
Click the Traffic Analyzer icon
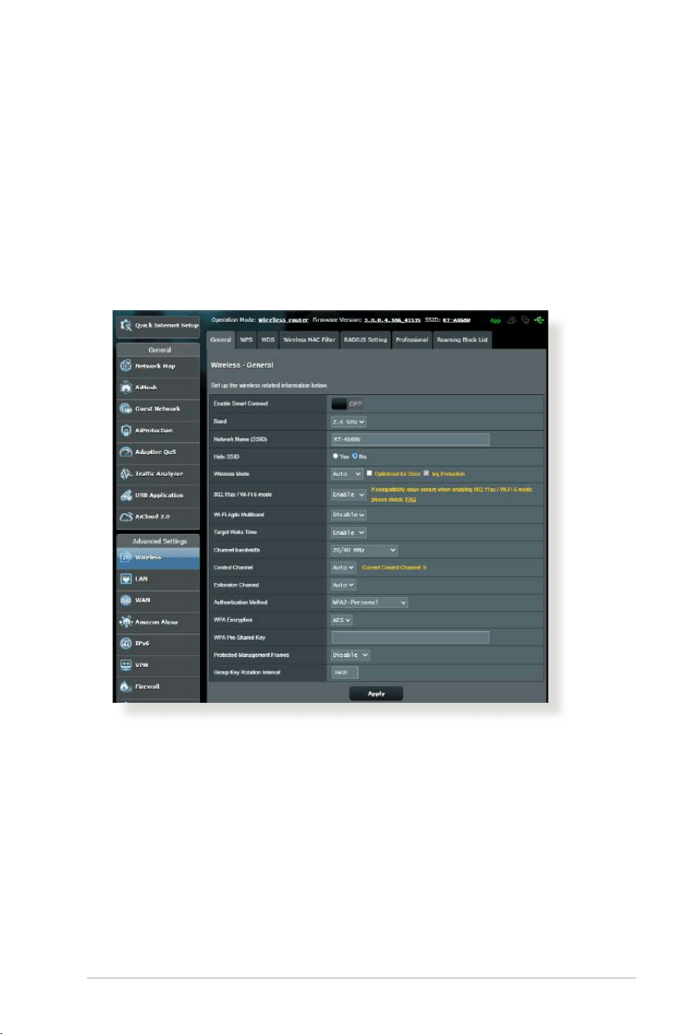[127, 473]
